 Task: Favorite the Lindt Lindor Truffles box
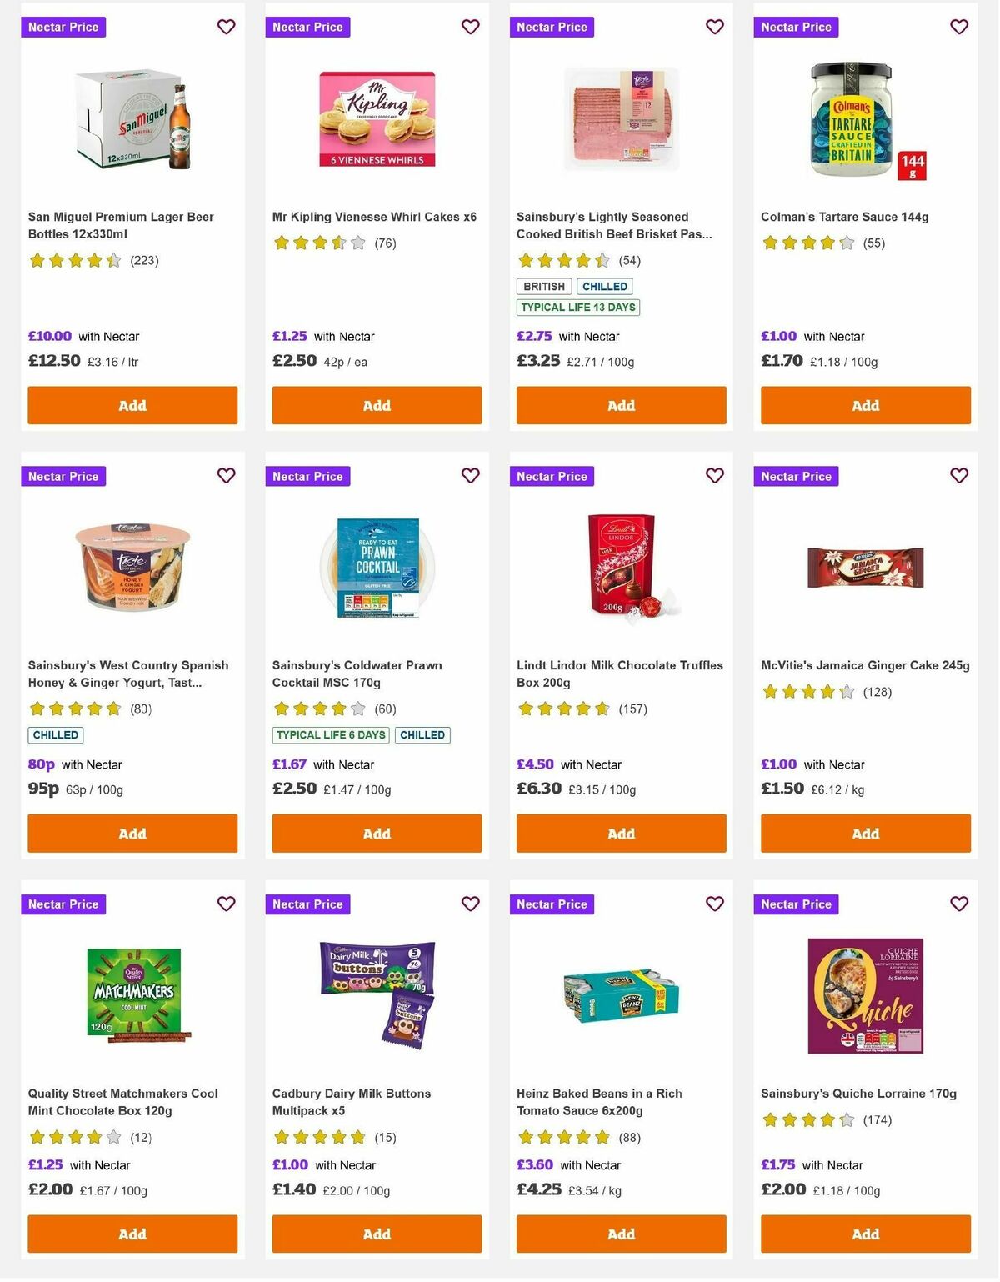(x=714, y=476)
